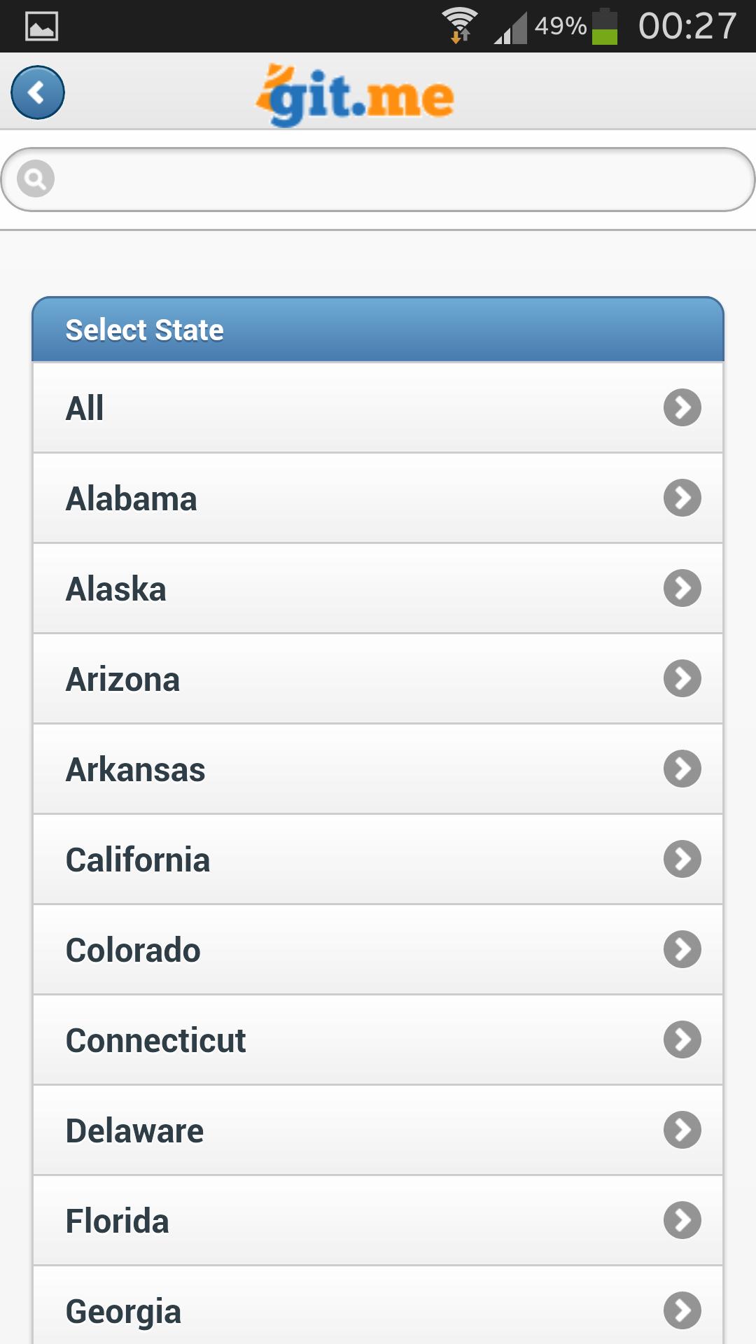Image resolution: width=756 pixels, height=1344 pixels.
Task: Click the magnifier search icon
Action: pyautogui.click(x=36, y=179)
